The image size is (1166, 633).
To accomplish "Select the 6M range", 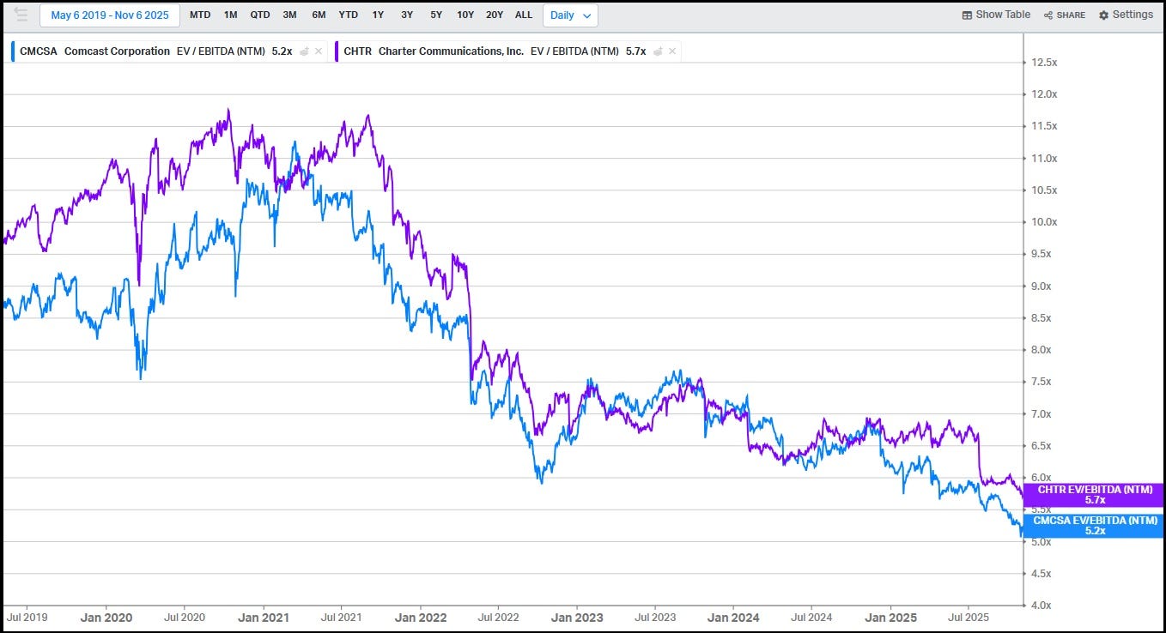I will [319, 15].
